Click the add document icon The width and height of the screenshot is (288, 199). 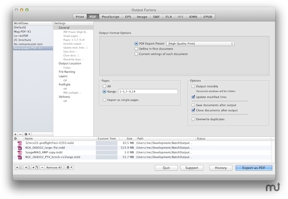click(27, 167)
